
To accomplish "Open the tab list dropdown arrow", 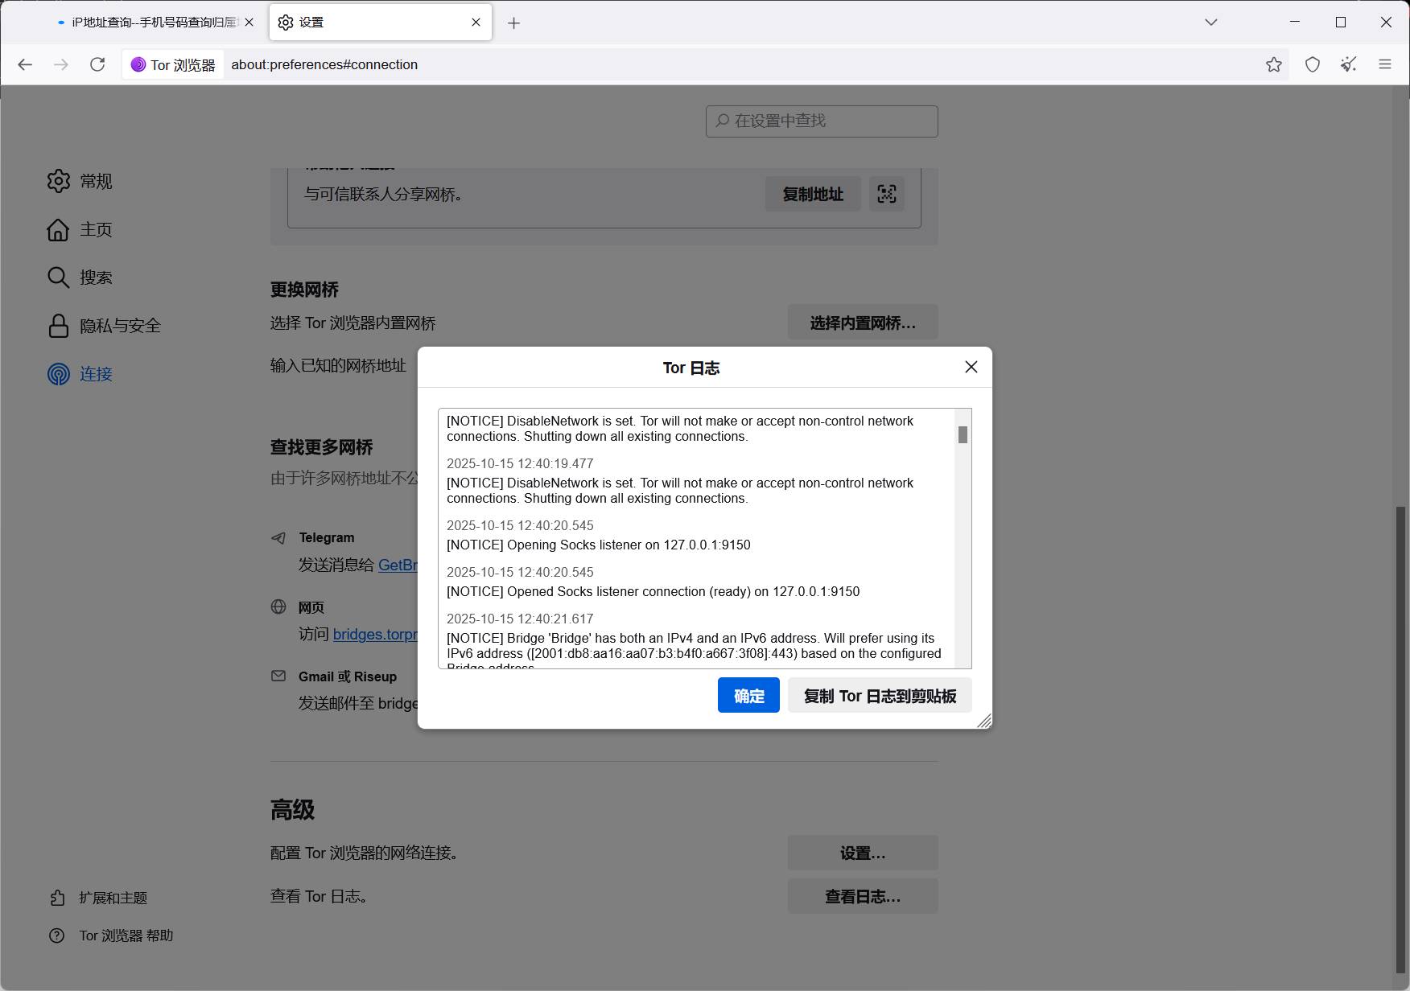I will click(x=1210, y=22).
